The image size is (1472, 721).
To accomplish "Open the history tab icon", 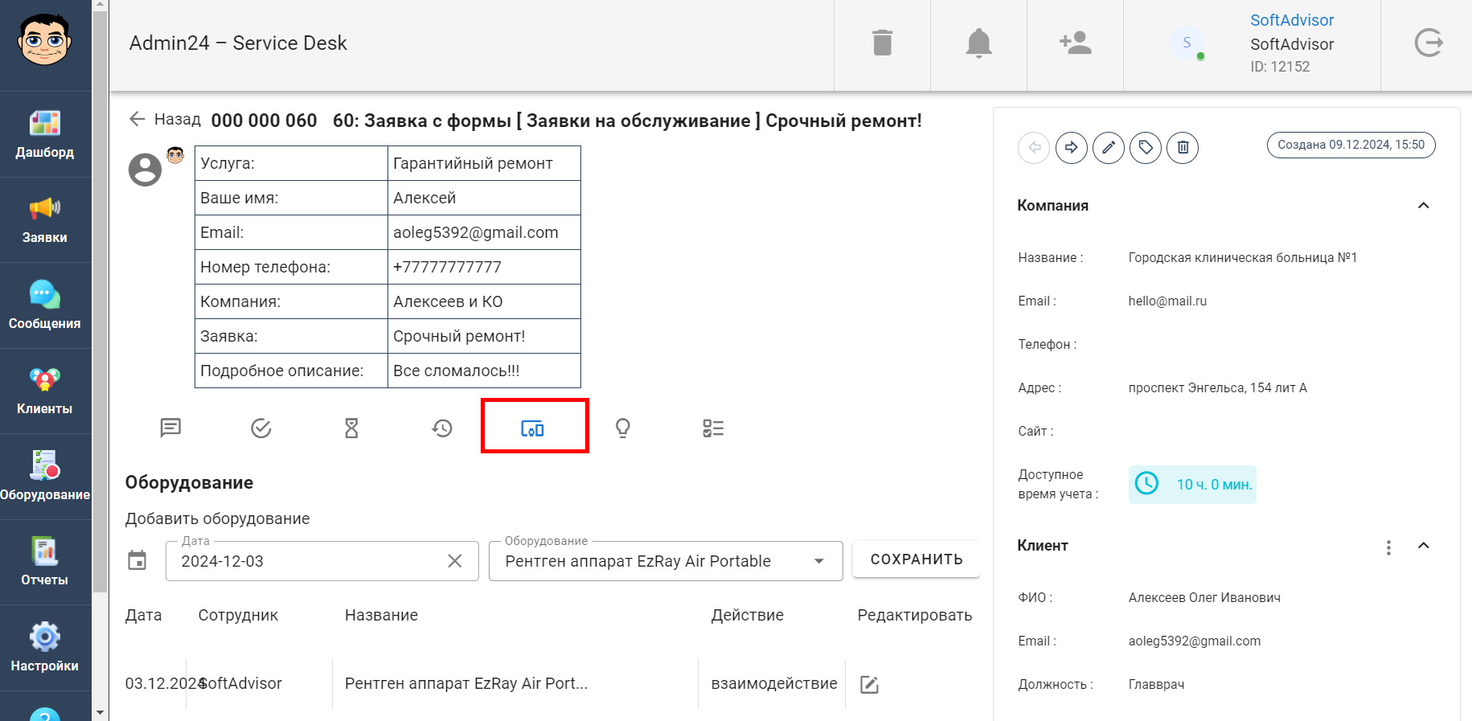I will pos(442,428).
